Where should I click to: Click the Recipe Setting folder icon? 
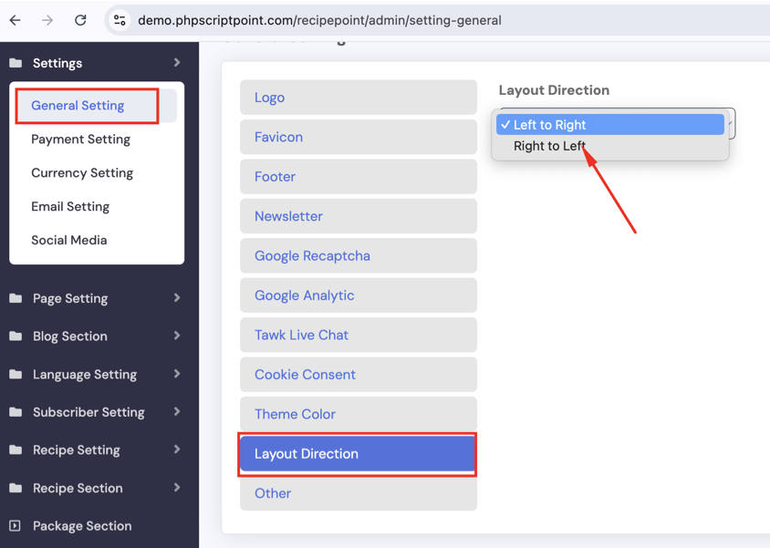16,450
